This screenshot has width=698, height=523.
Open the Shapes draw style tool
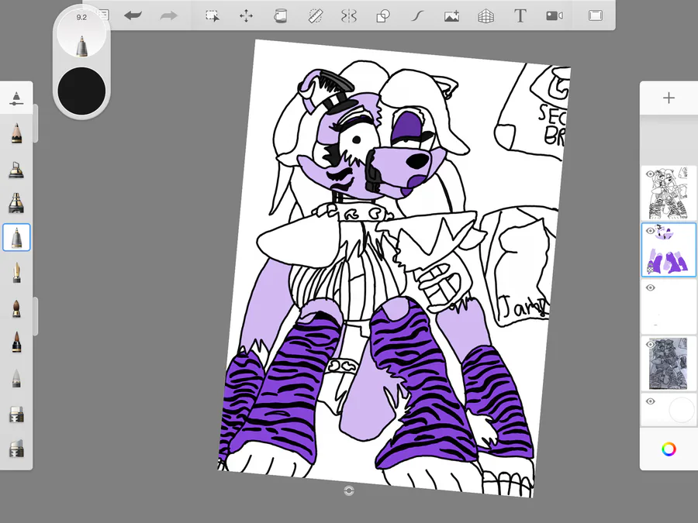click(x=383, y=16)
